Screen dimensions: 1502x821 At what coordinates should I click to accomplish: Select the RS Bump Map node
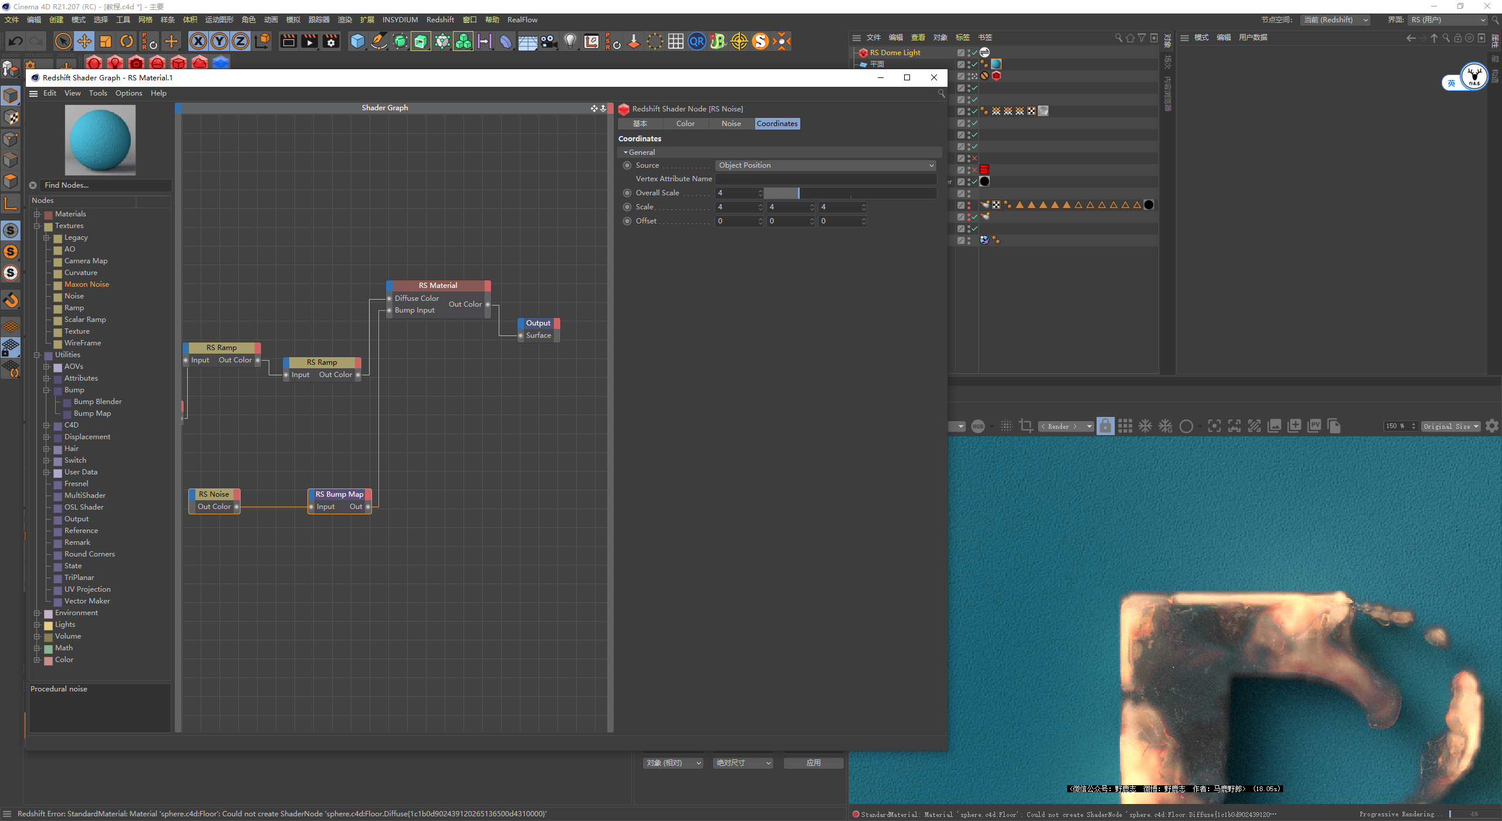[x=339, y=494]
